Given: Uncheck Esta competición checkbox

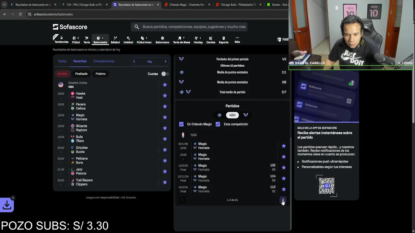Looking at the screenshot, I should [218, 124].
